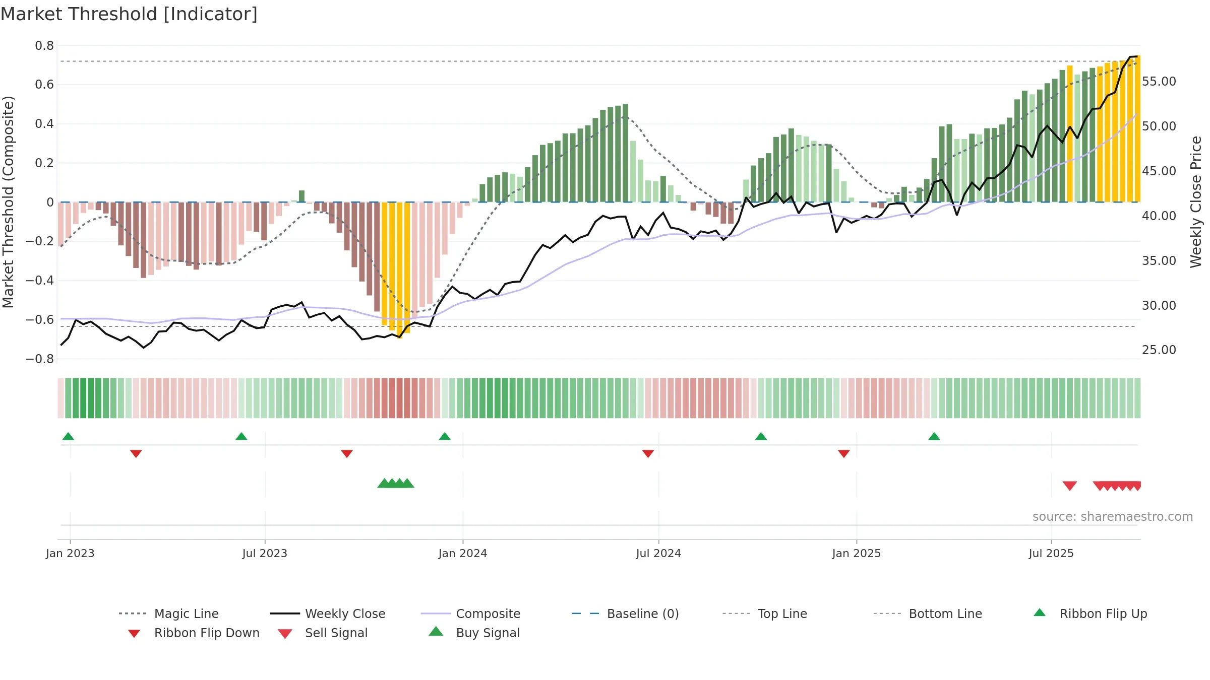Click the first ribbon flip up marker near Jan 2023
The height and width of the screenshot is (680, 1210).
(68, 436)
